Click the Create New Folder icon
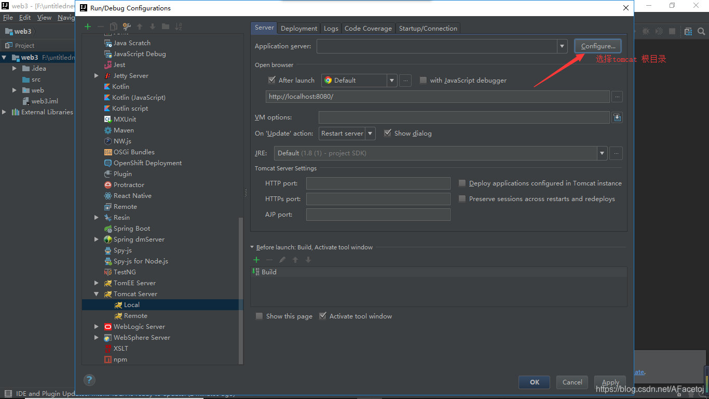The height and width of the screenshot is (399, 709). [x=165, y=26]
